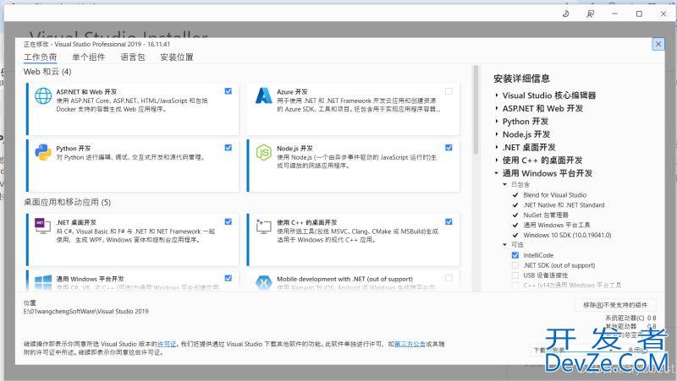Collapse the 已包含 included section
Screen dimensions: 677x381
[504, 184]
